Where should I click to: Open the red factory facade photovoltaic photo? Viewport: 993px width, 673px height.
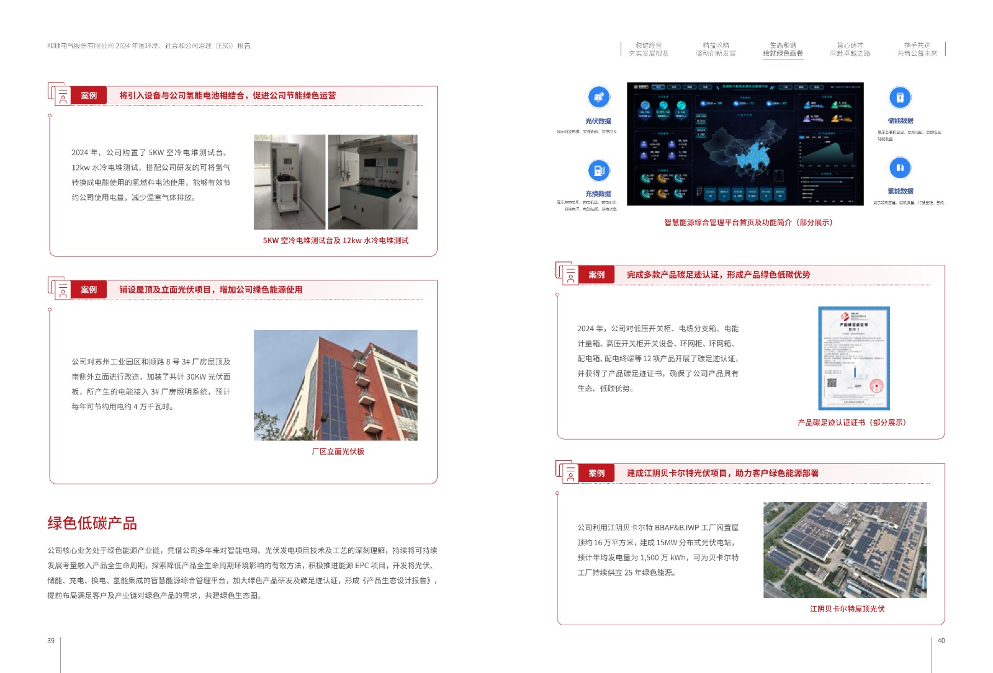pyautogui.click(x=335, y=385)
